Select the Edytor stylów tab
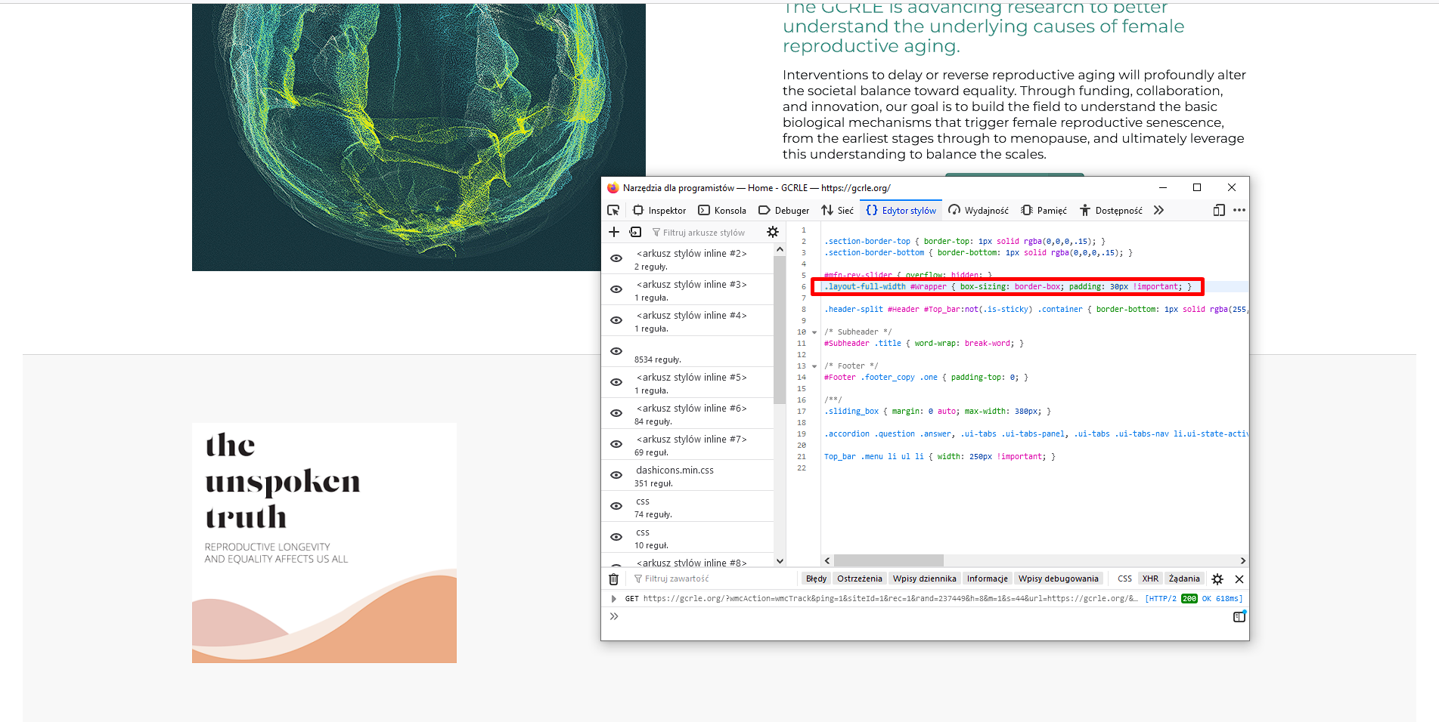 (901, 210)
